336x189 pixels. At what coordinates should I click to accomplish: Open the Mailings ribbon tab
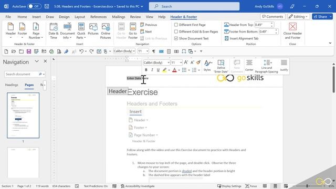119,17
